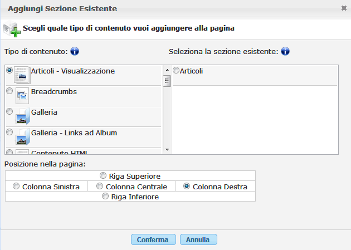Click the add-section icon in the header
Viewport: 351px width, 250px height.
click(x=11, y=29)
